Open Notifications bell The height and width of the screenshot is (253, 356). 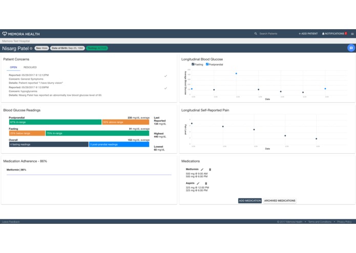pyautogui.click(x=334, y=34)
